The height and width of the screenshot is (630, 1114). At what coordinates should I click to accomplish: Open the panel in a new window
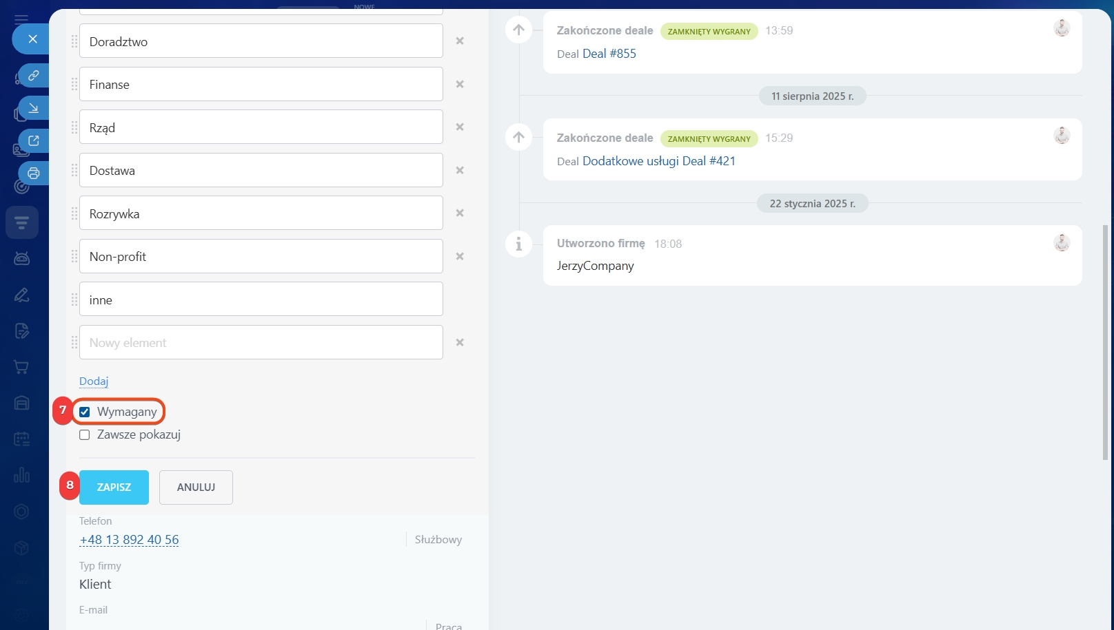point(33,140)
